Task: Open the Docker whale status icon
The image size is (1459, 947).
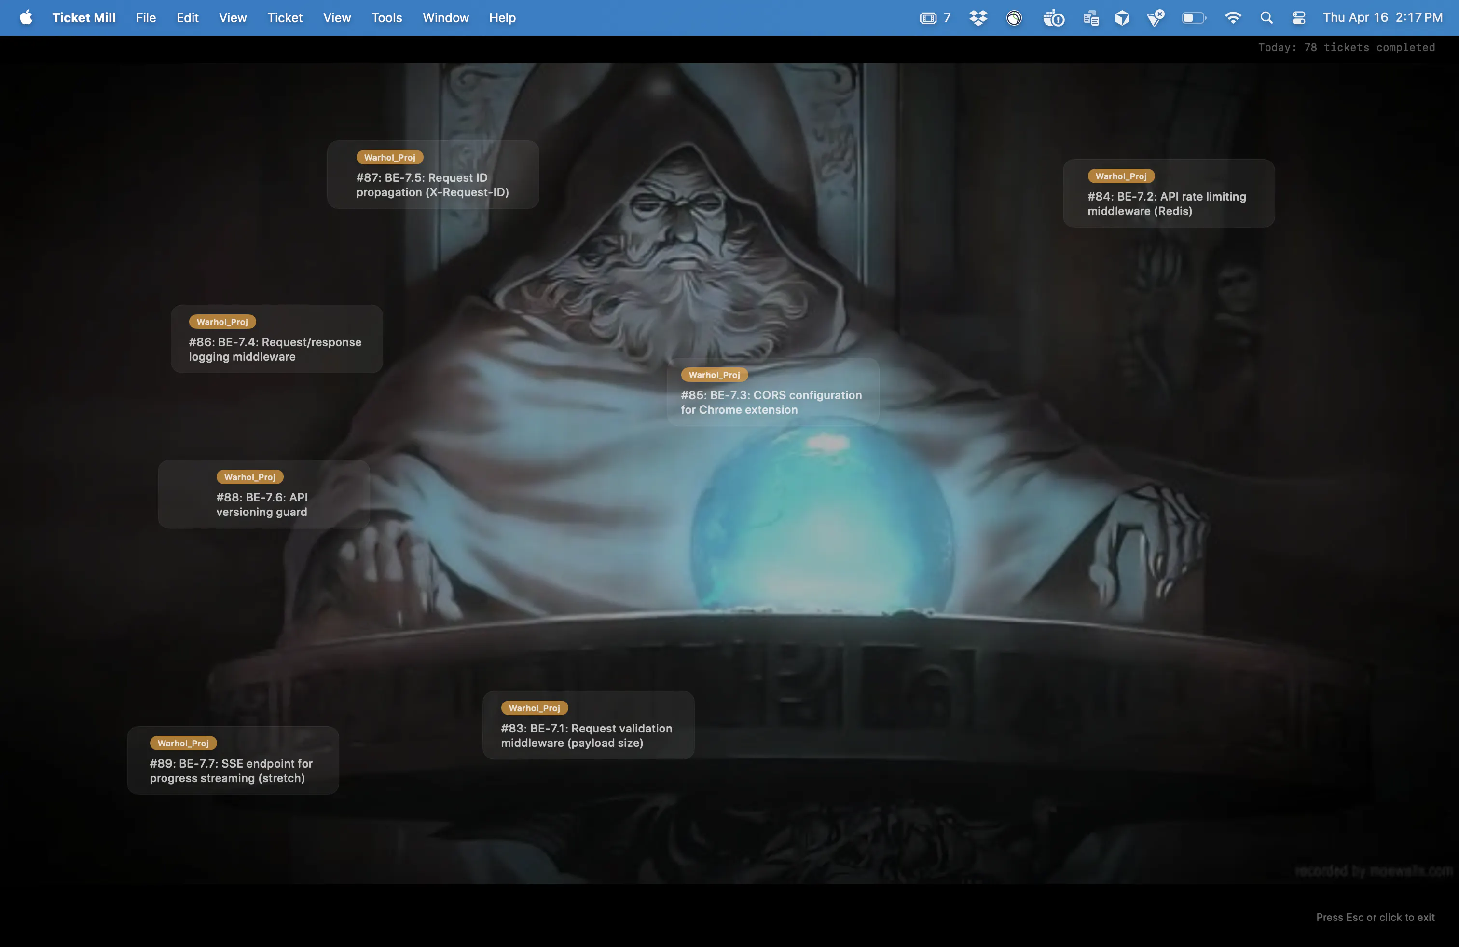Action: point(1053,18)
